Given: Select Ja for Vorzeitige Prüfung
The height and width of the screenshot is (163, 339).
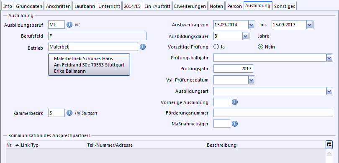Looking at the screenshot, I should pyautogui.click(x=216, y=47).
